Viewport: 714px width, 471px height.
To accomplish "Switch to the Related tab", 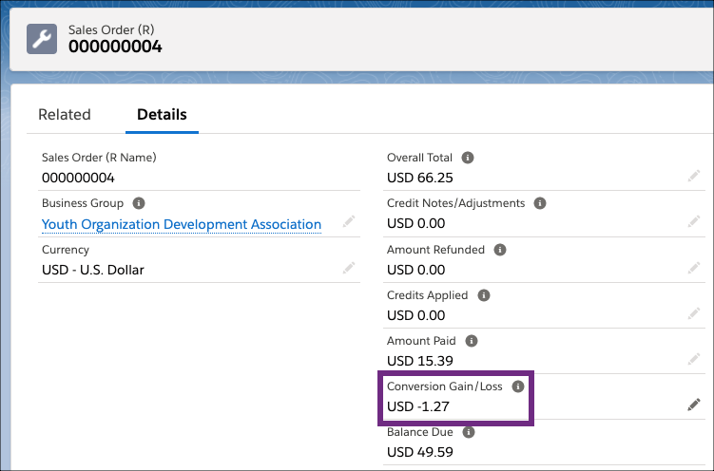I will pyautogui.click(x=65, y=115).
